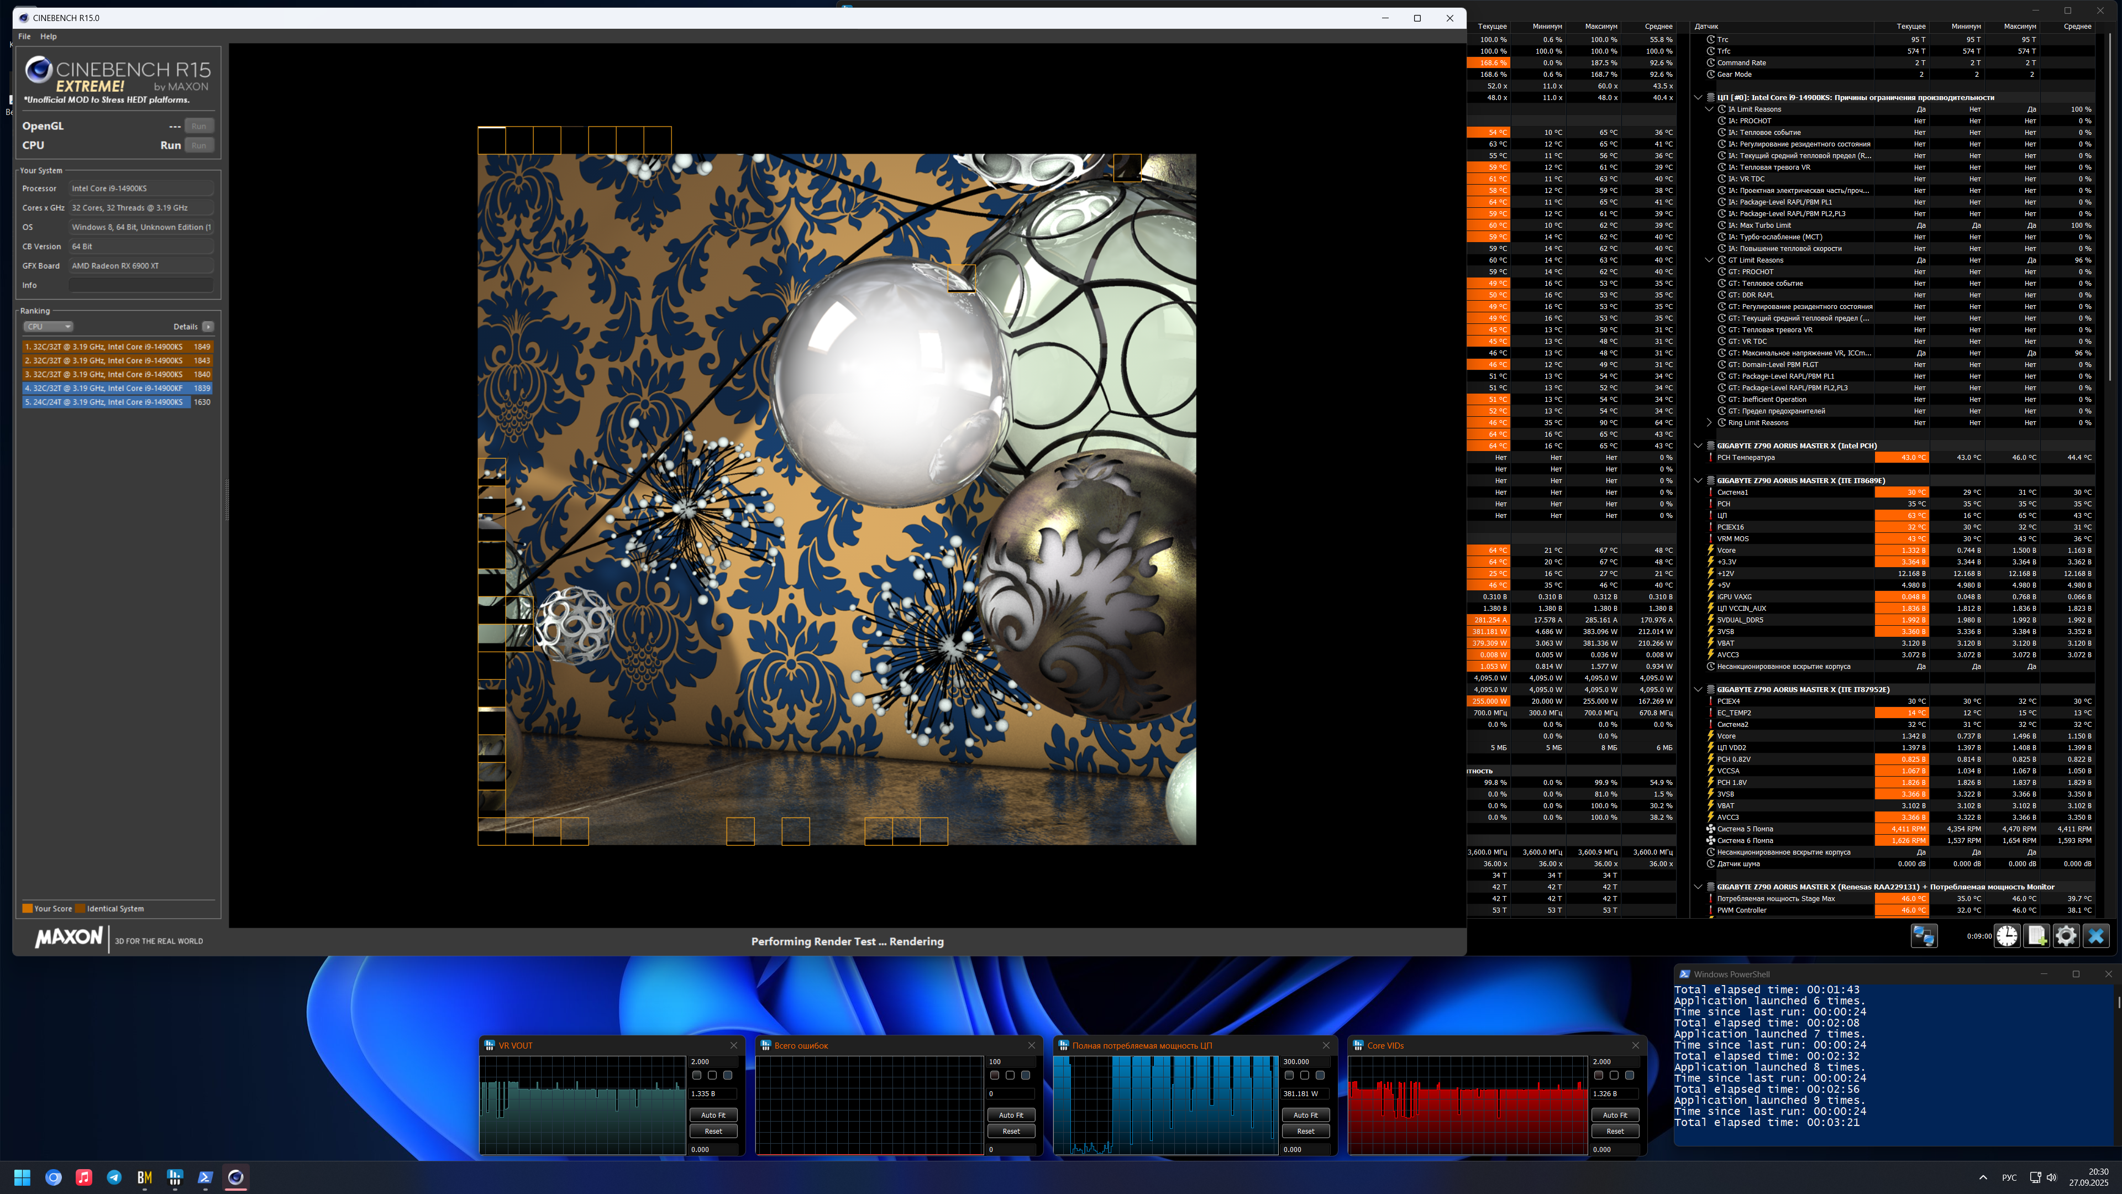This screenshot has width=2122, height=1194.
Task: Click middle color box in Core VIDs graph
Action: pyautogui.click(x=1614, y=1075)
